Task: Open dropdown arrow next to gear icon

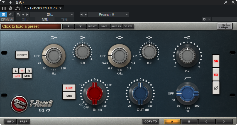Action: [x=209, y=19]
